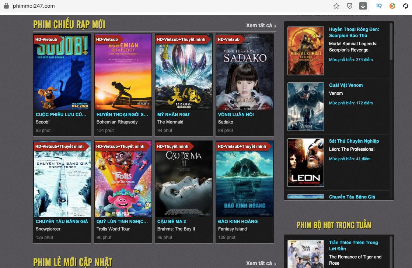Click the Mỹ Nhân Ngư title link
Screen dimensions: 412x268
click(174, 114)
